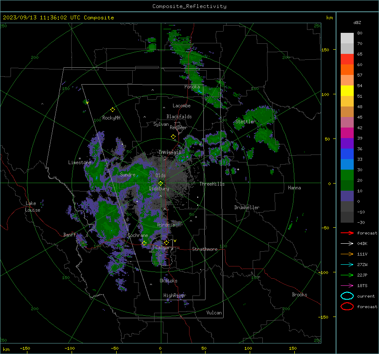Click the dBZ legend heading
Image resolution: width=379 pixels, height=354 pixels.
pos(357,22)
